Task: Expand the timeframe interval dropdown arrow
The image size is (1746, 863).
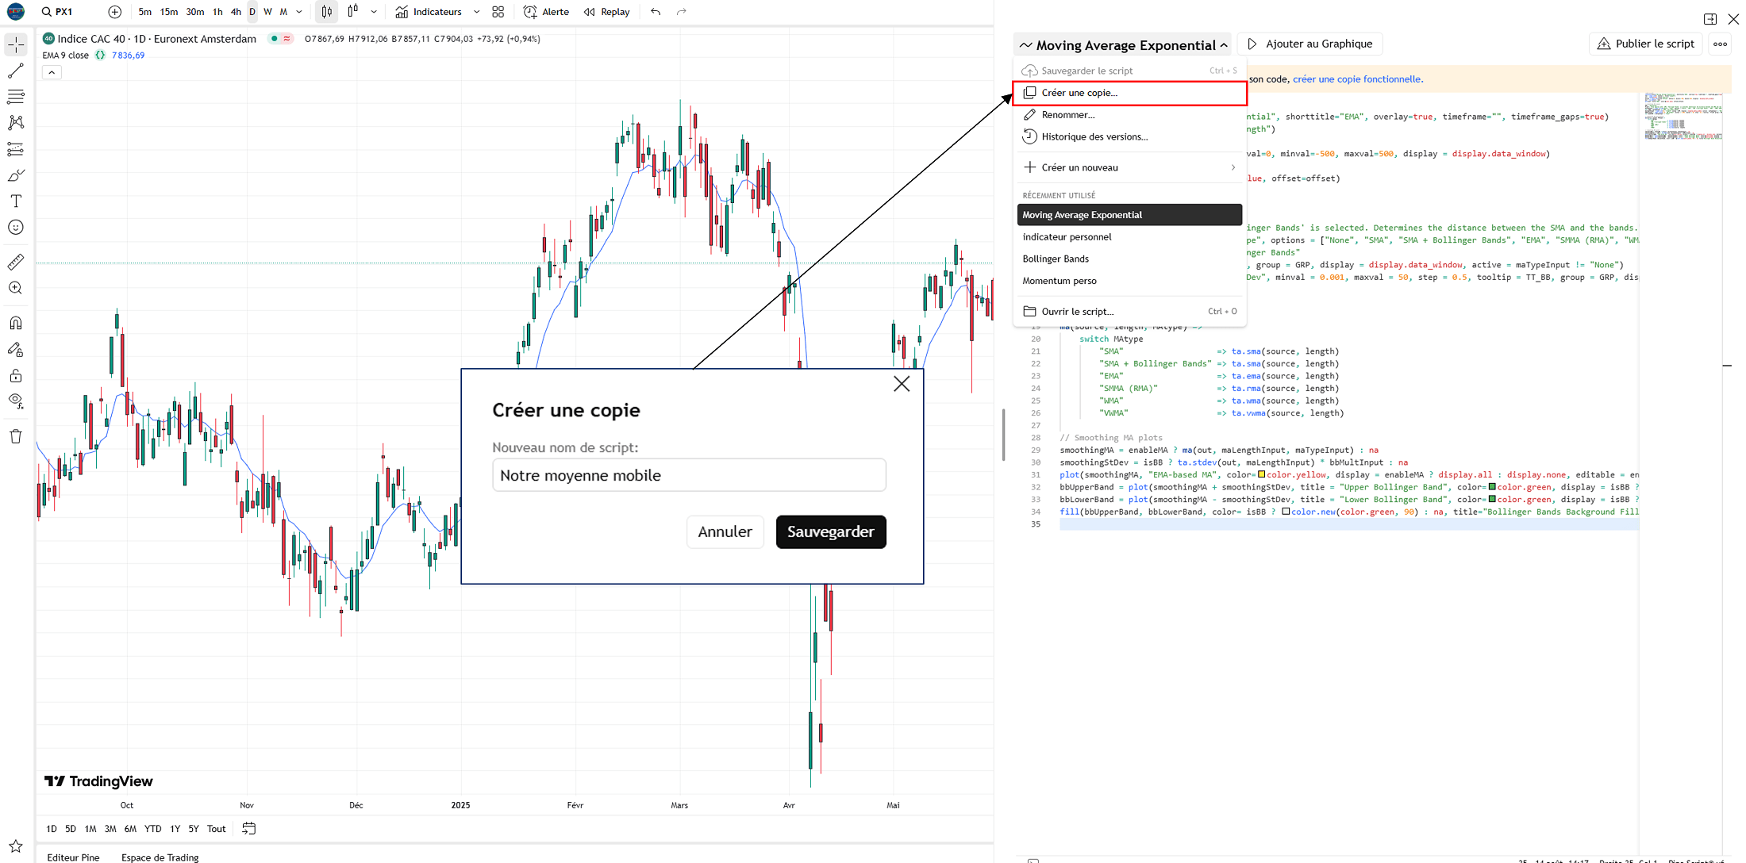Action: click(299, 12)
